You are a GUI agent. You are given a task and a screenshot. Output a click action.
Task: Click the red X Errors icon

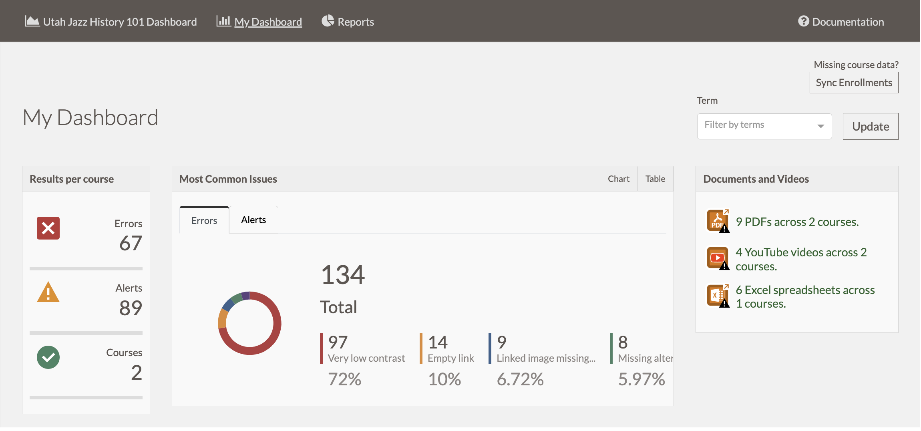point(48,228)
